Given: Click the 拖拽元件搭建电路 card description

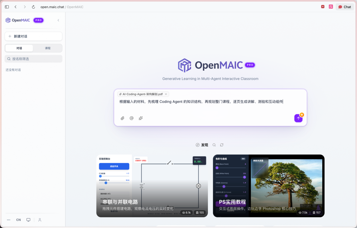Looking at the screenshot, I should pyautogui.click(x=138, y=209).
